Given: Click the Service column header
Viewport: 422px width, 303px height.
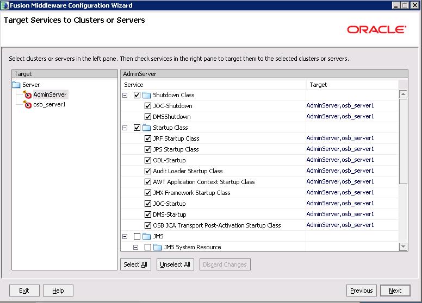Looking at the screenshot, I should pos(213,85).
